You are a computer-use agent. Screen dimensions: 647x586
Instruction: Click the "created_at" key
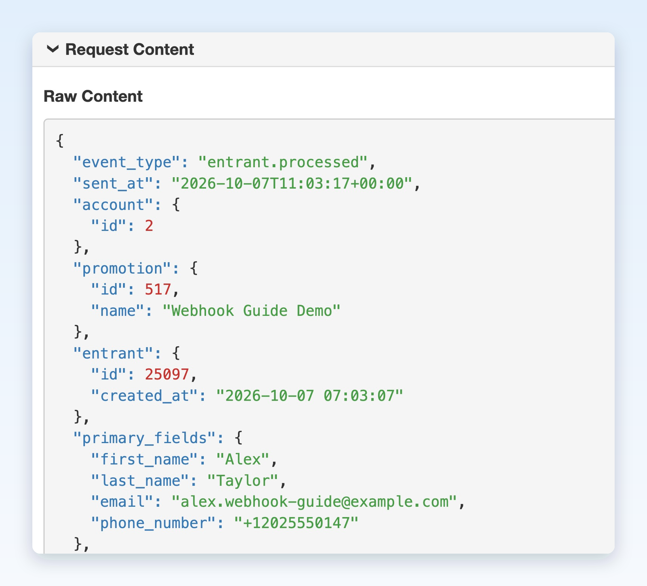click(144, 396)
